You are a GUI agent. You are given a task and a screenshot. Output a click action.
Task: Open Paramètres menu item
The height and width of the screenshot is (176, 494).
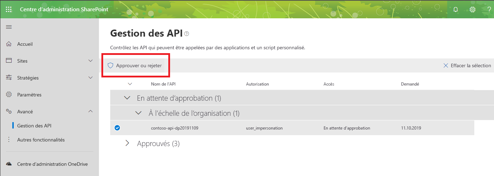point(29,95)
